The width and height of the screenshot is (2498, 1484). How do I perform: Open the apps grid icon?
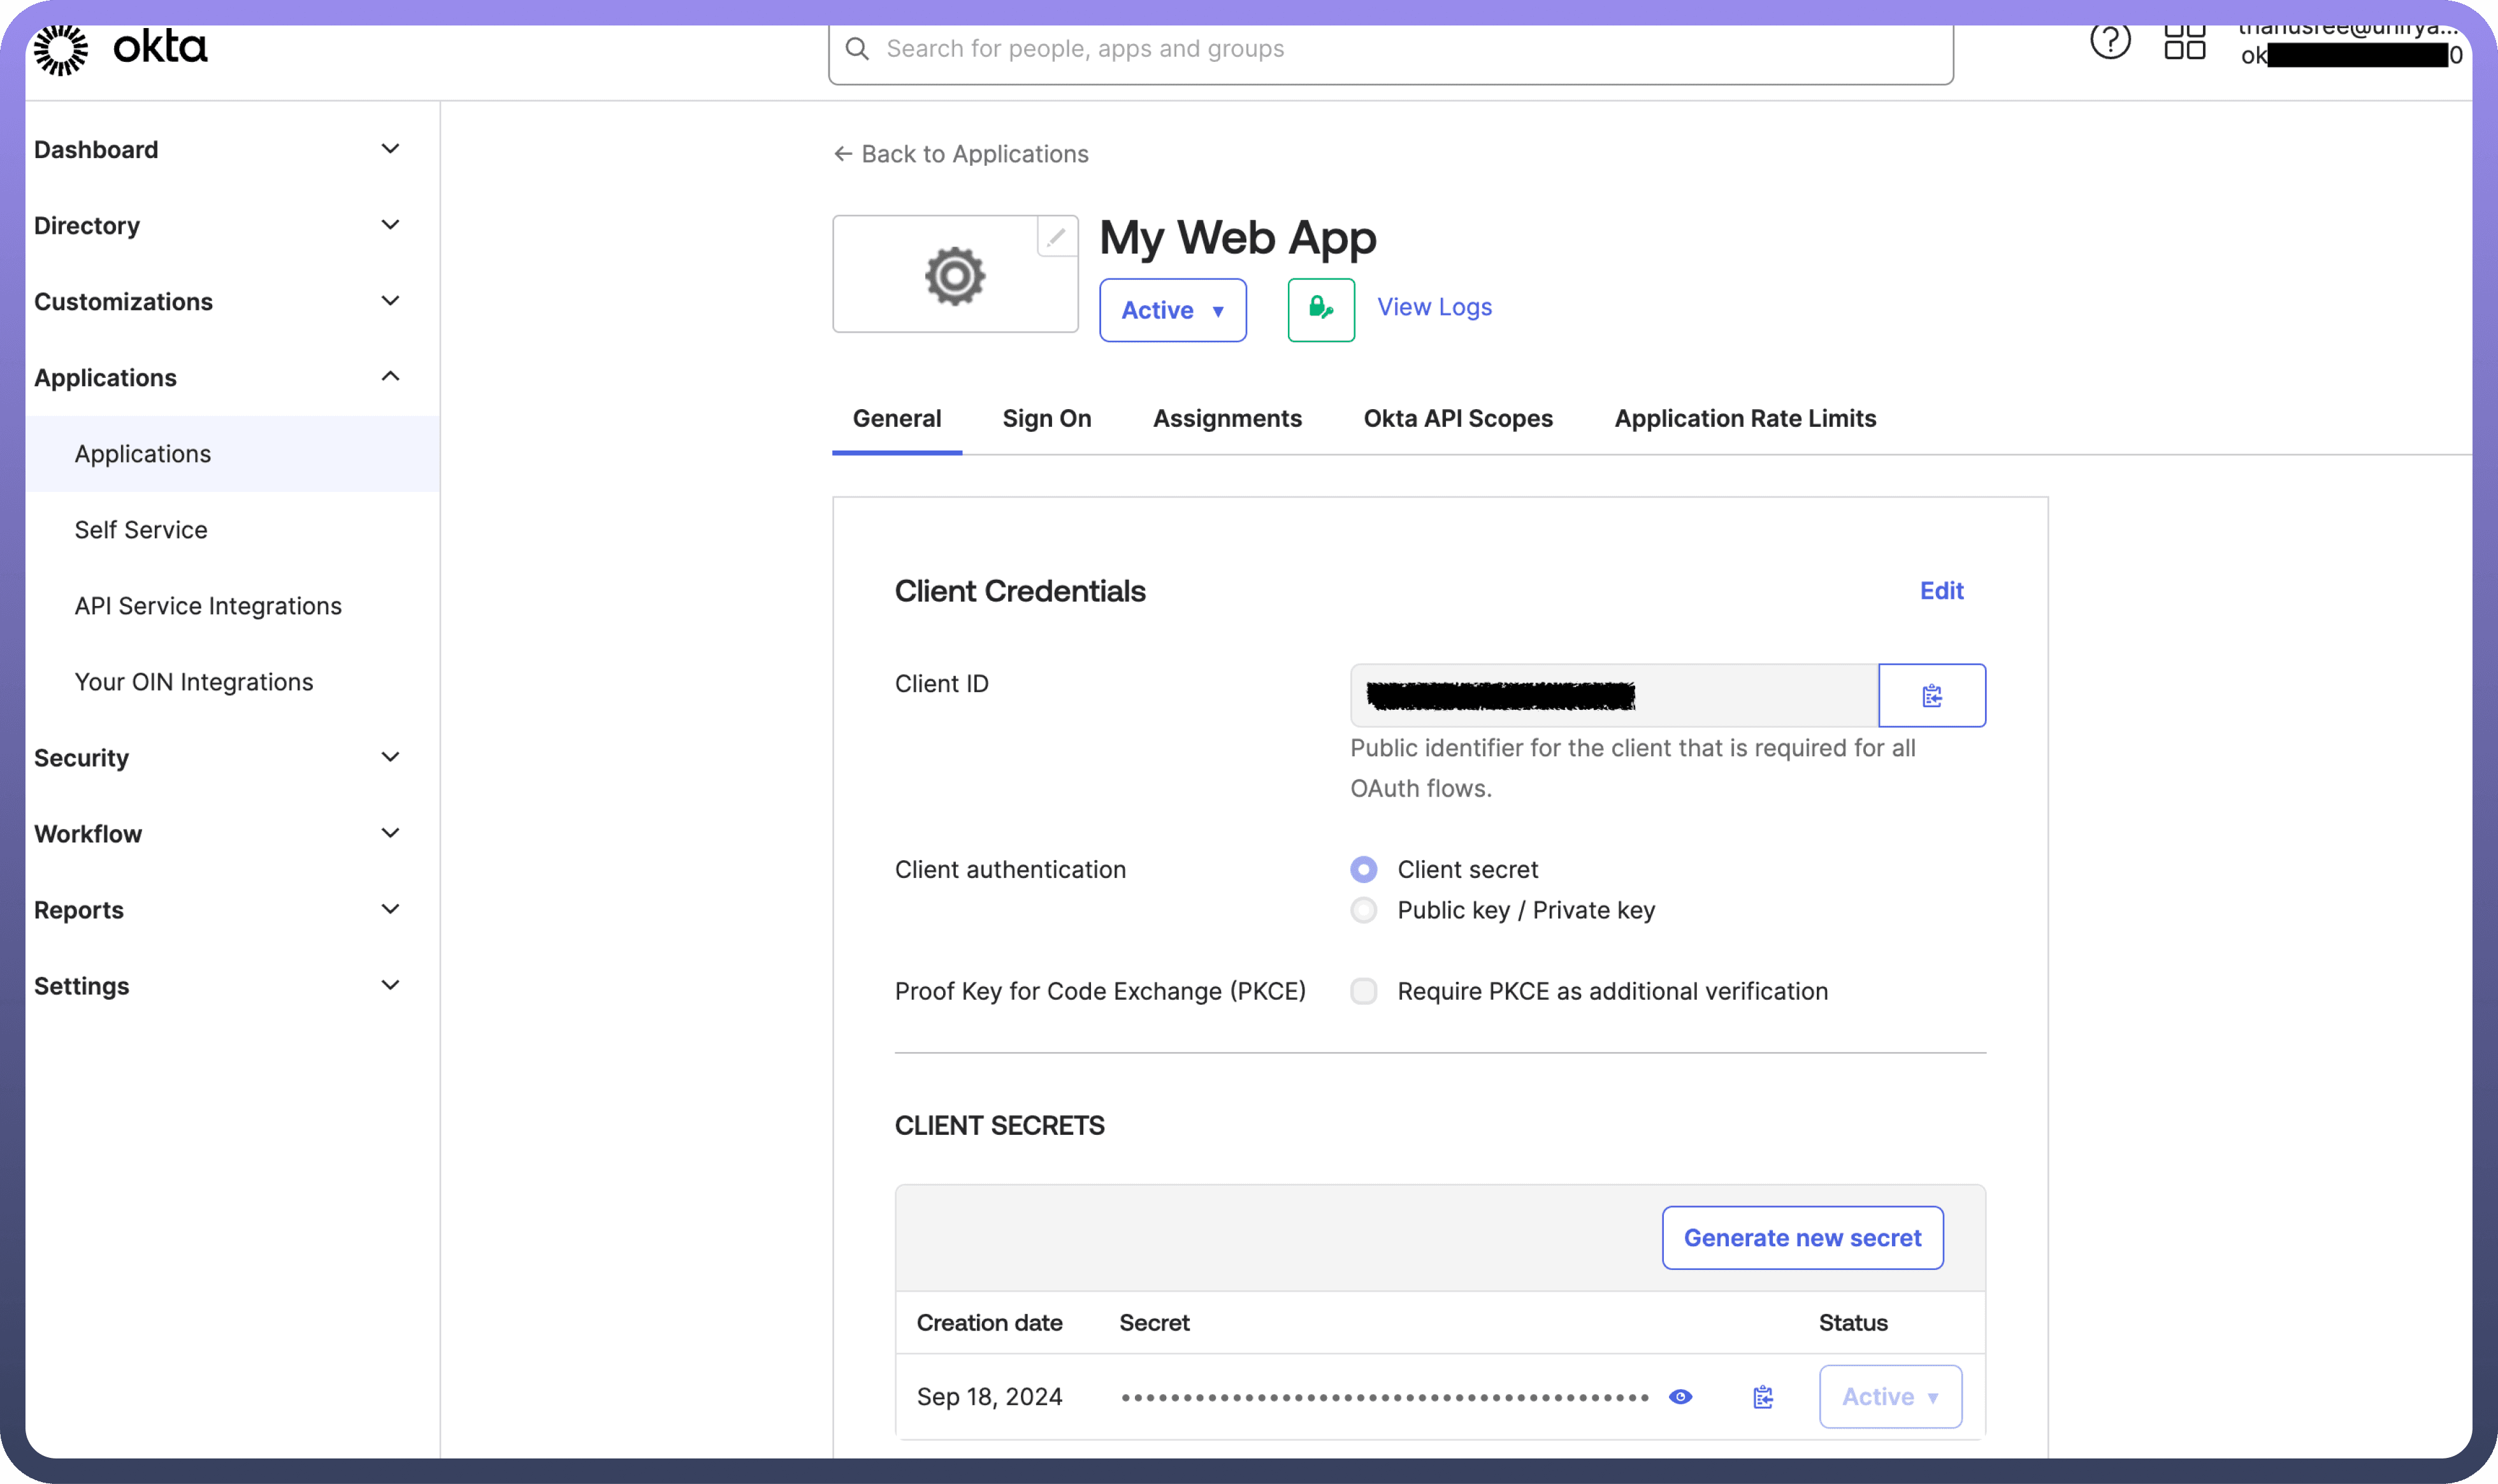(2184, 42)
